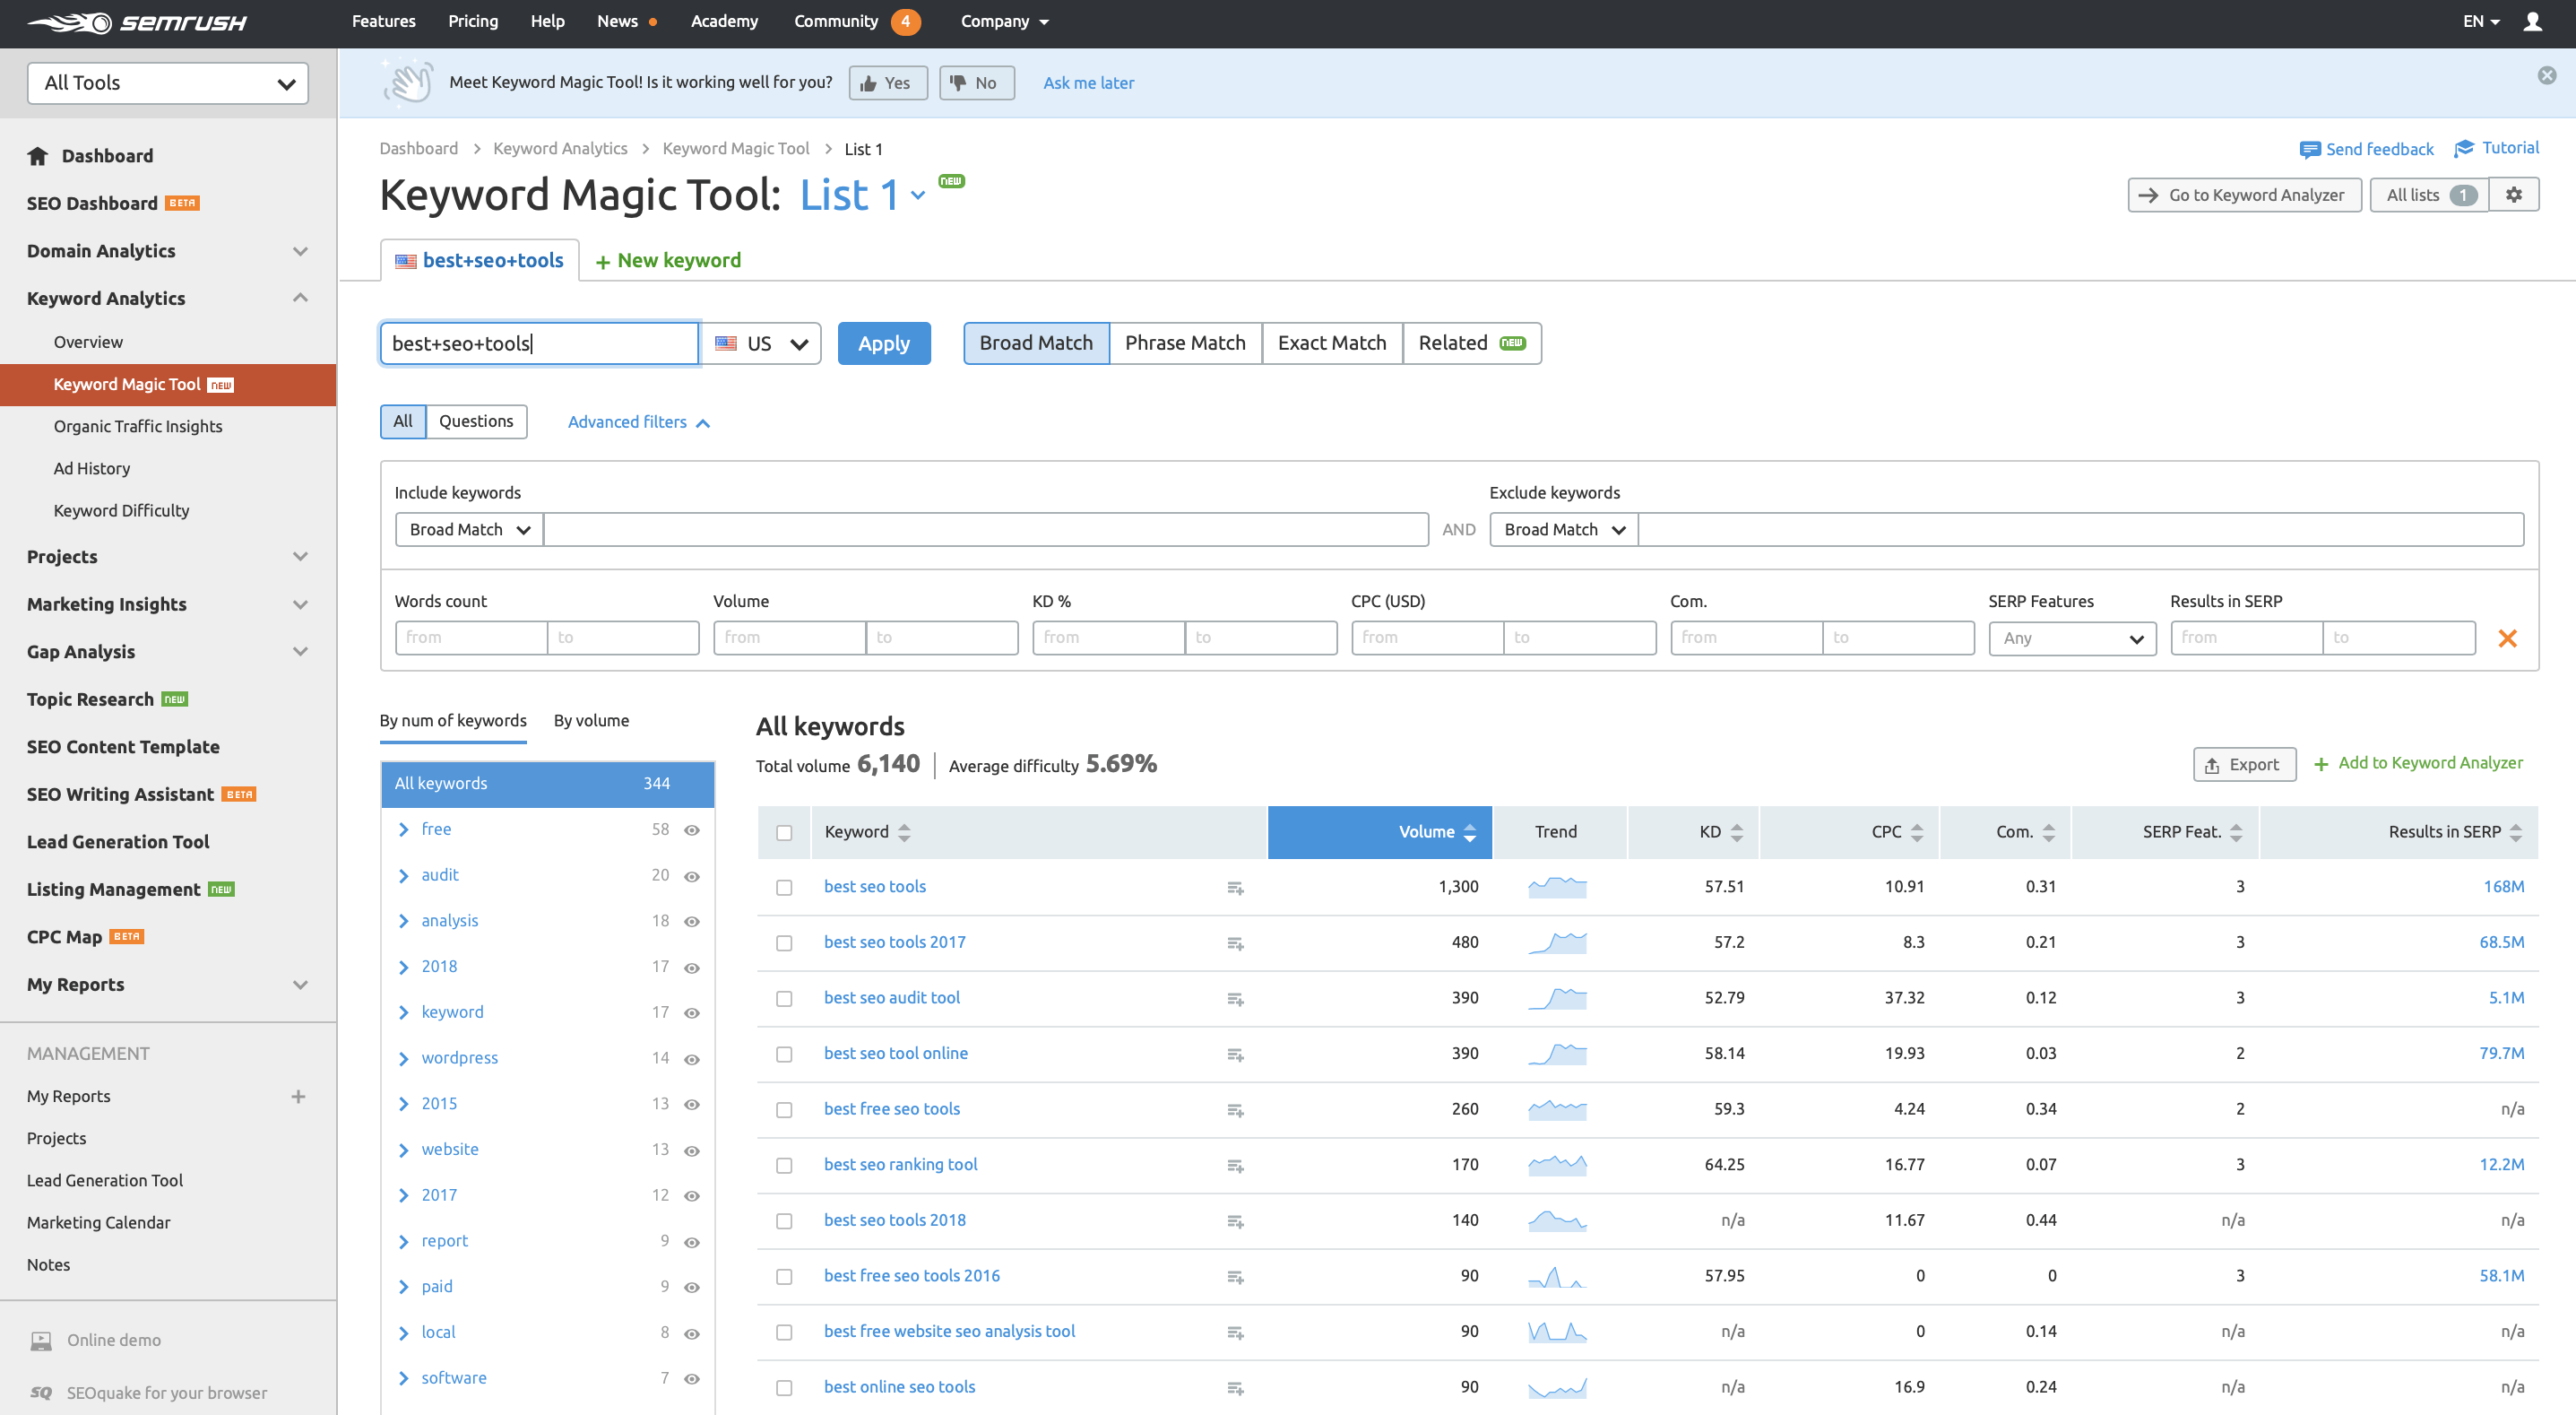This screenshot has width=2576, height=1415.
Task: Sort by Volume column header
Action: pos(1380,832)
